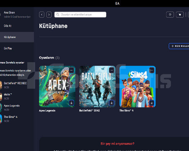Open the three-dot menu on Battlefield 2042 tile
The width and height of the screenshot is (189, 151).
coord(112,70)
